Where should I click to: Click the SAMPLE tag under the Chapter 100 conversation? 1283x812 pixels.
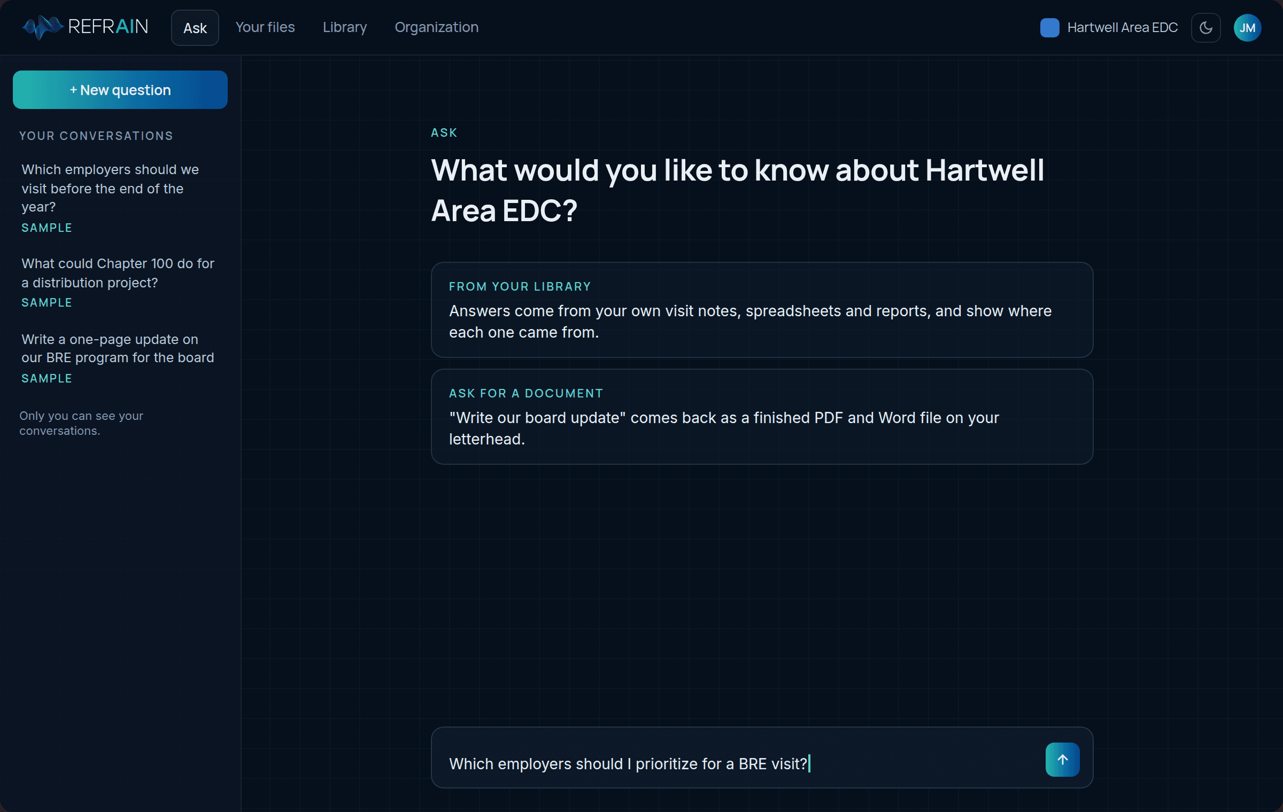(47, 302)
